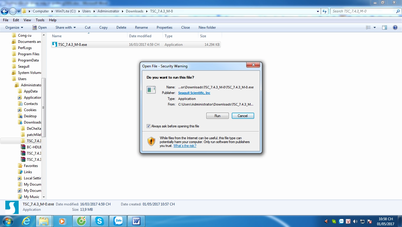
Task: Refresh the folder via address bar refresh icon
Action: tap(325, 11)
